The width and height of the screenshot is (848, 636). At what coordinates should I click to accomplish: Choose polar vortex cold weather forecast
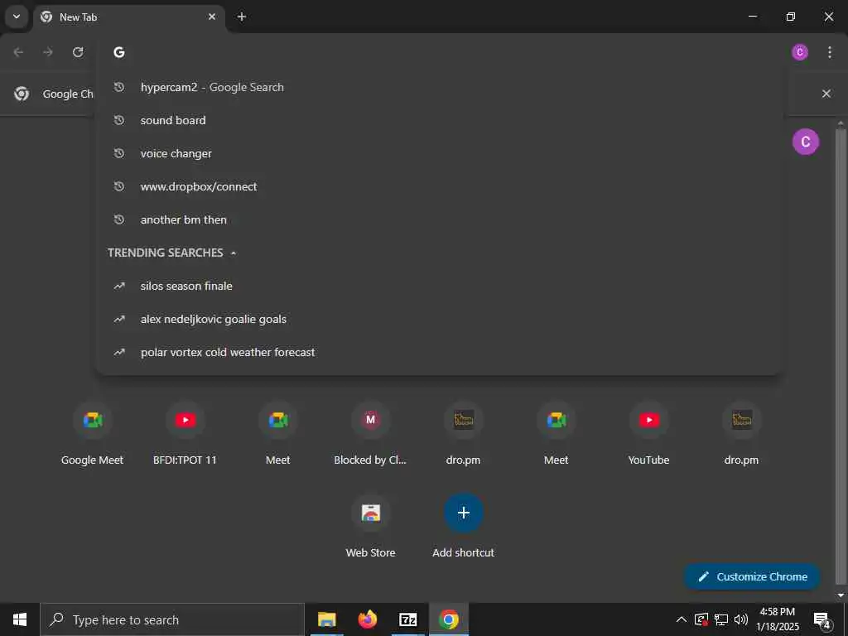coord(439,352)
